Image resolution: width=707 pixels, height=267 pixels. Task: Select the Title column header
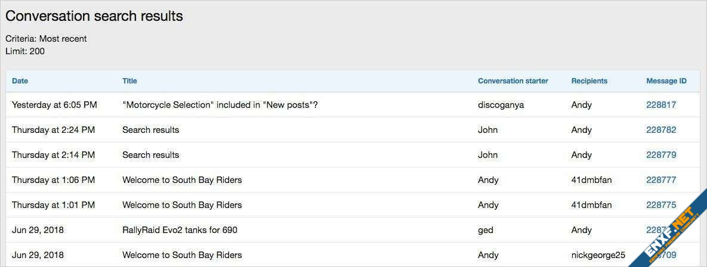pos(129,81)
